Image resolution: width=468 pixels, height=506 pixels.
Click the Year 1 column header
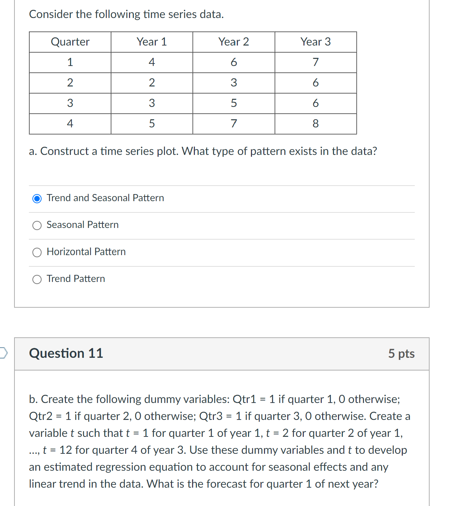tap(152, 41)
